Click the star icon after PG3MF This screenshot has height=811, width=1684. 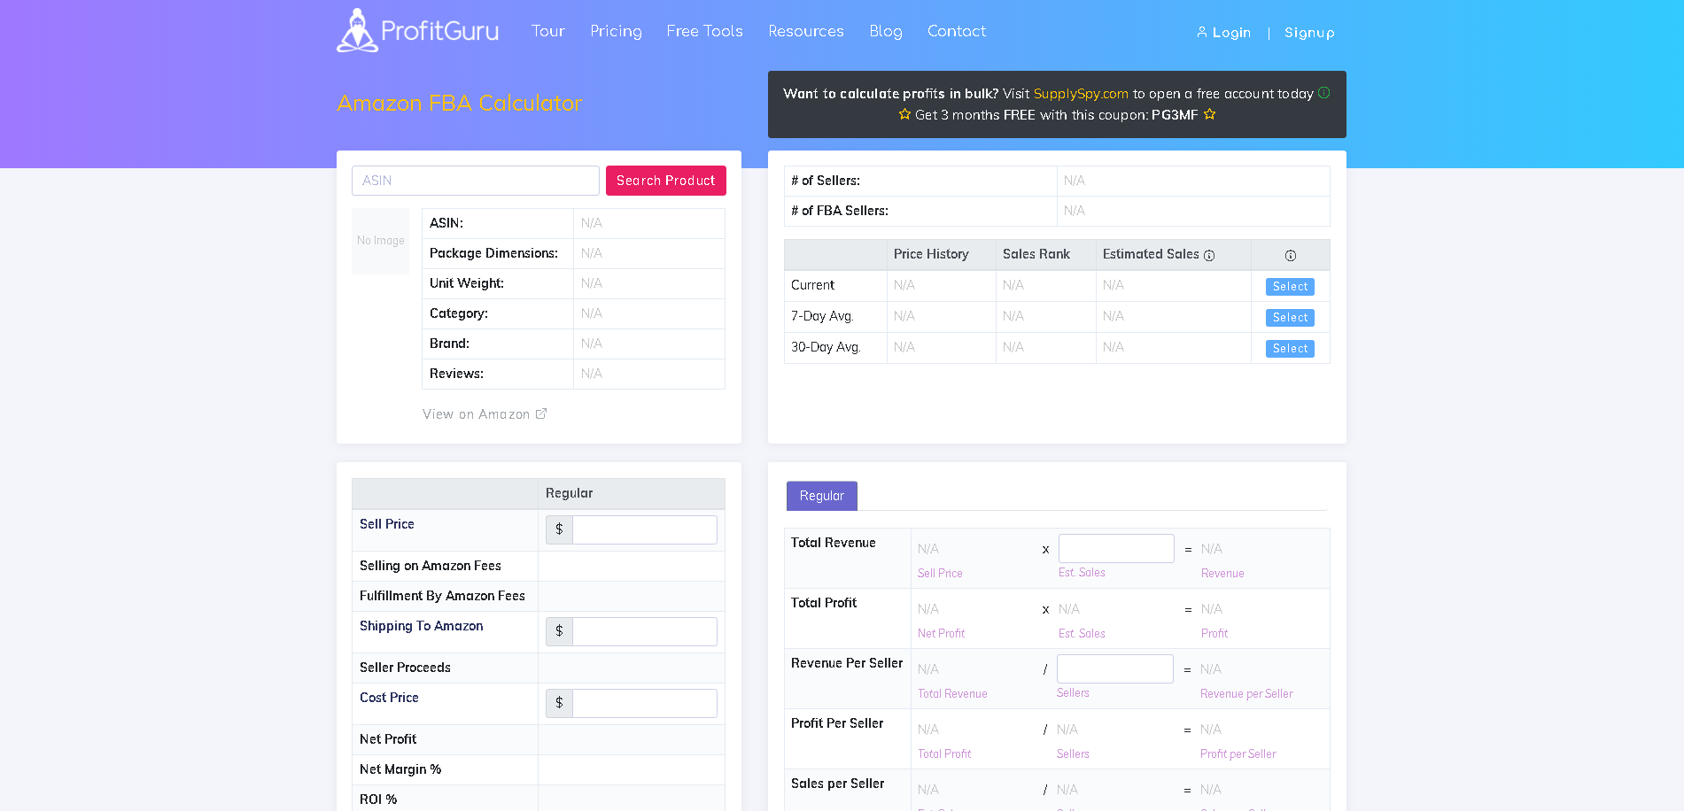(1209, 114)
